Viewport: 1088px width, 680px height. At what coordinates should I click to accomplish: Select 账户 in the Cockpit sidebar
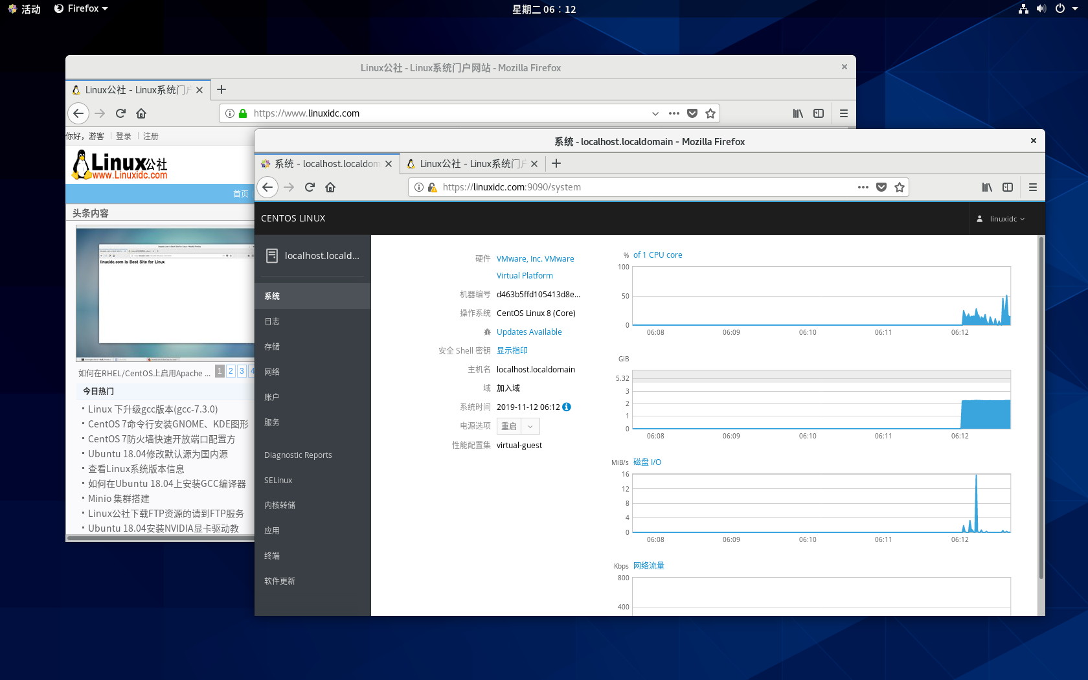312,397
